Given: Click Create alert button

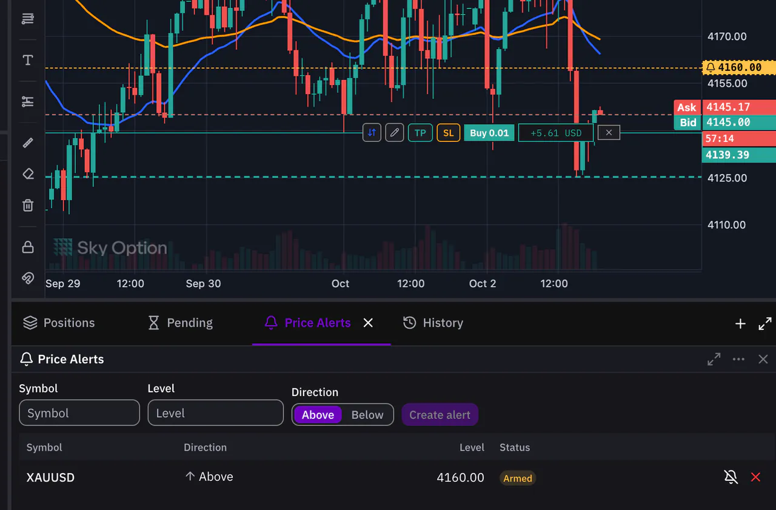Looking at the screenshot, I should 440,415.
